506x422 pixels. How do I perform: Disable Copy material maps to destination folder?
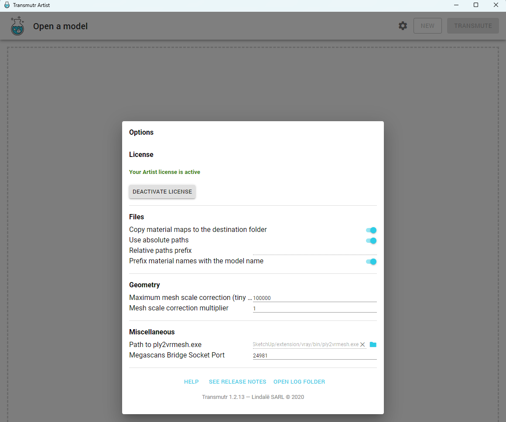371,230
